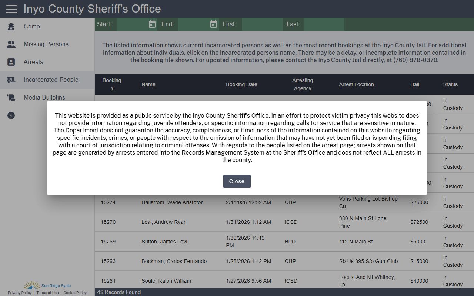Close the disclaimer dialog
Image resolution: width=474 pixels, height=296 pixels.
pos(237,181)
